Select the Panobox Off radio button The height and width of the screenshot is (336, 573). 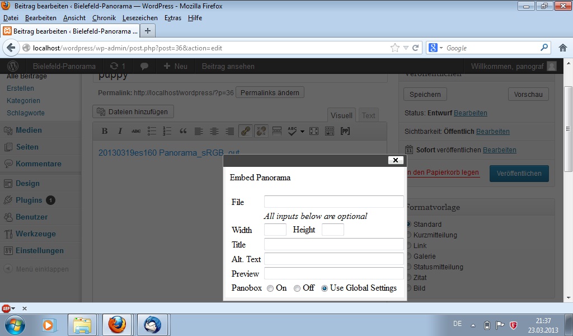click(297, 288)
